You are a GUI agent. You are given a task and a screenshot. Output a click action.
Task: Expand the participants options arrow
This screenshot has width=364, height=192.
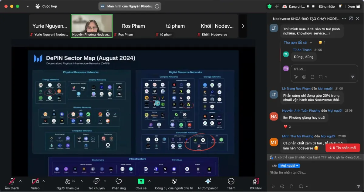[82, 181]
